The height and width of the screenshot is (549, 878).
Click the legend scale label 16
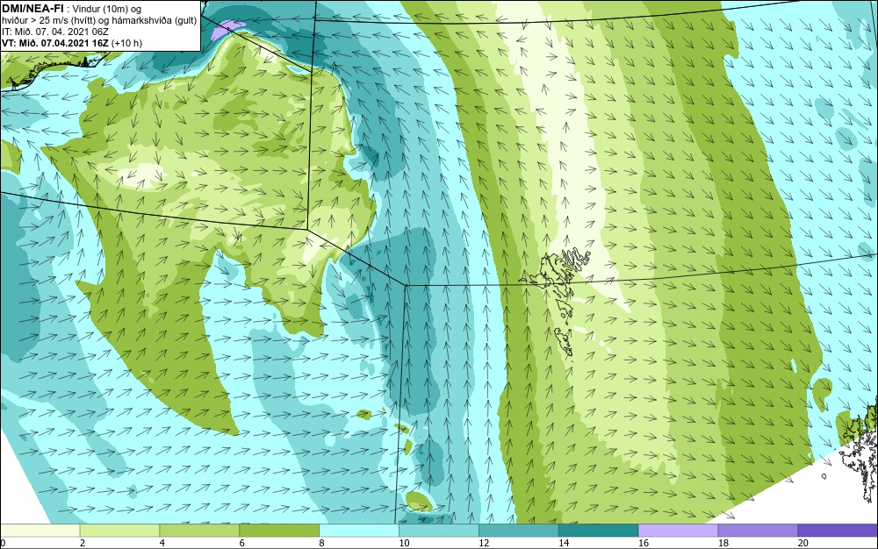[x=644, y=543]
